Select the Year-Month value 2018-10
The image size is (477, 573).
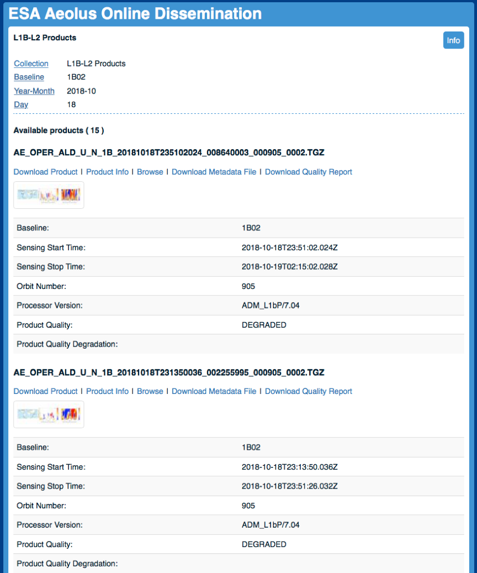tap(81, 91)
